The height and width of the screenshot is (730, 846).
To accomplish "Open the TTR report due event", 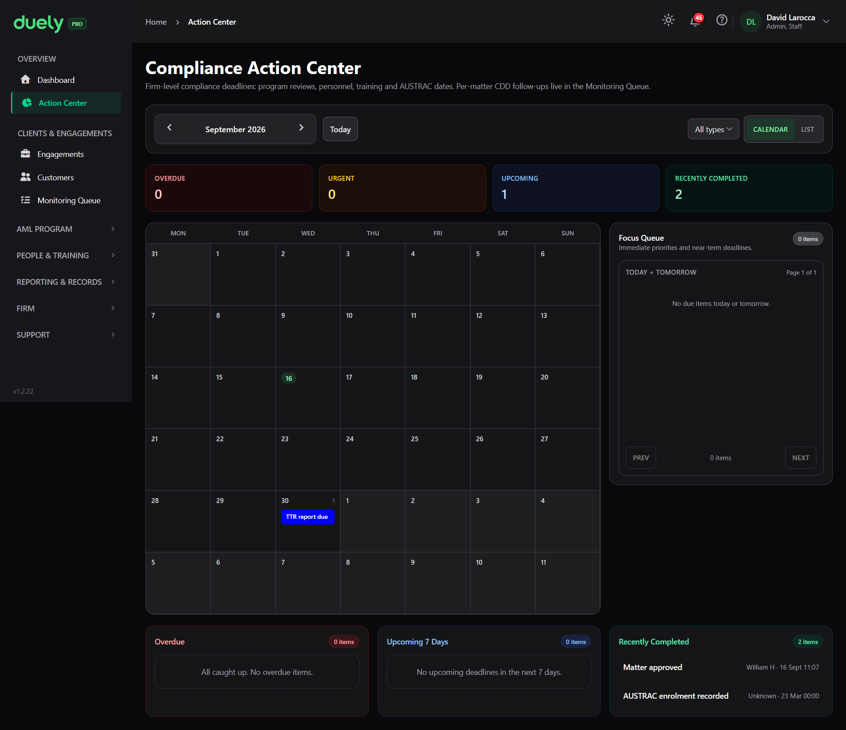I will (308, 517).
